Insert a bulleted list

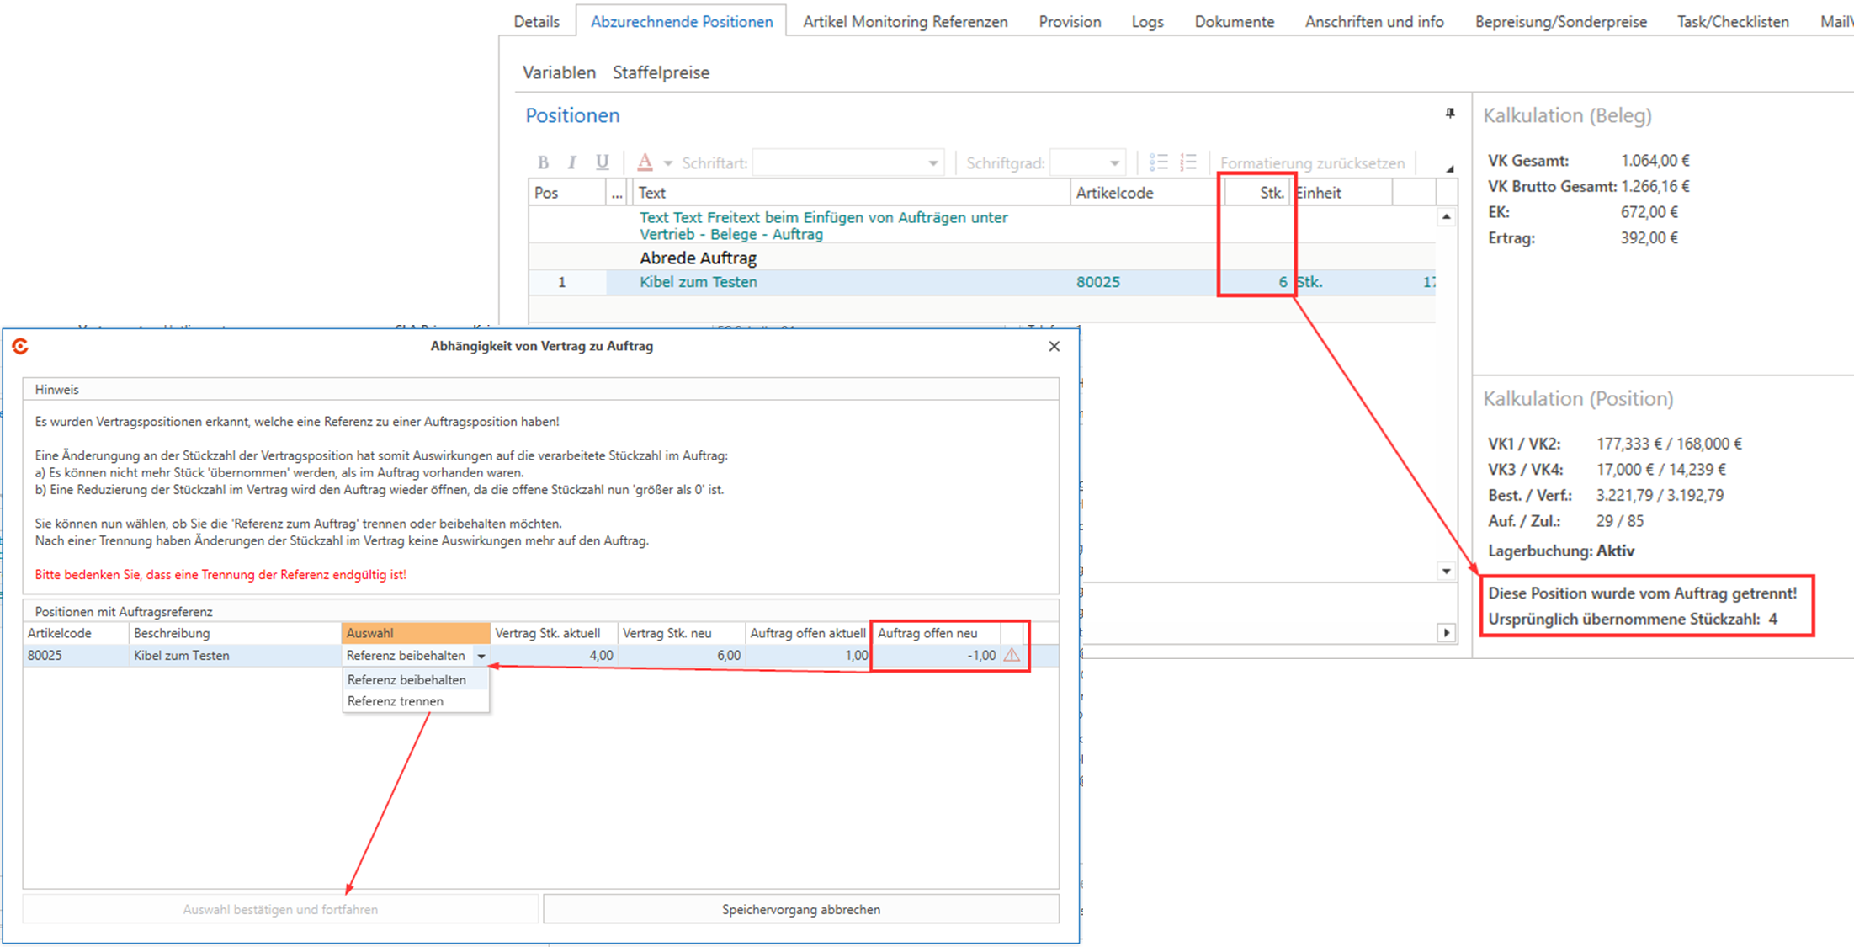tap(1159, 162)
